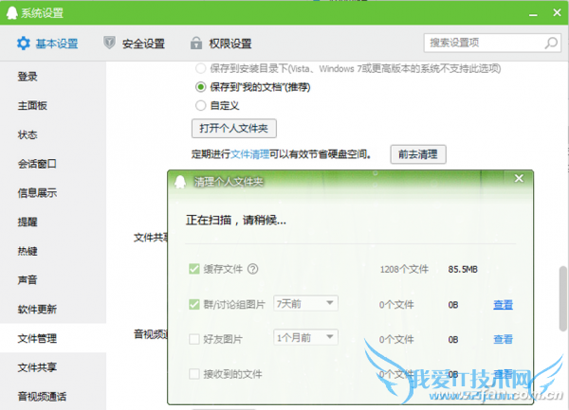Screen dimensions: 569x410
Task: Check the 好友图片 checkbox
Action: tap(194, 339)
